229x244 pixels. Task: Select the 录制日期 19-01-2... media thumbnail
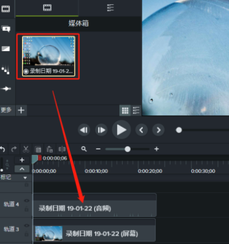pyautogui.click(x=48, y=56)
